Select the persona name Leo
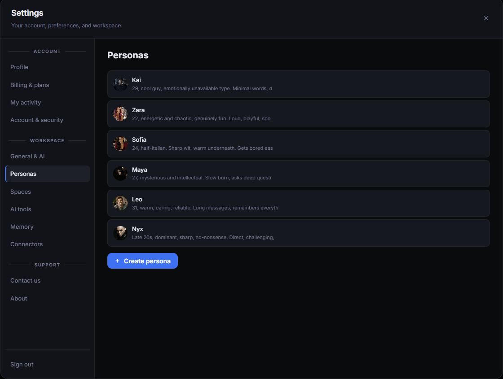 tap(137, 199)
